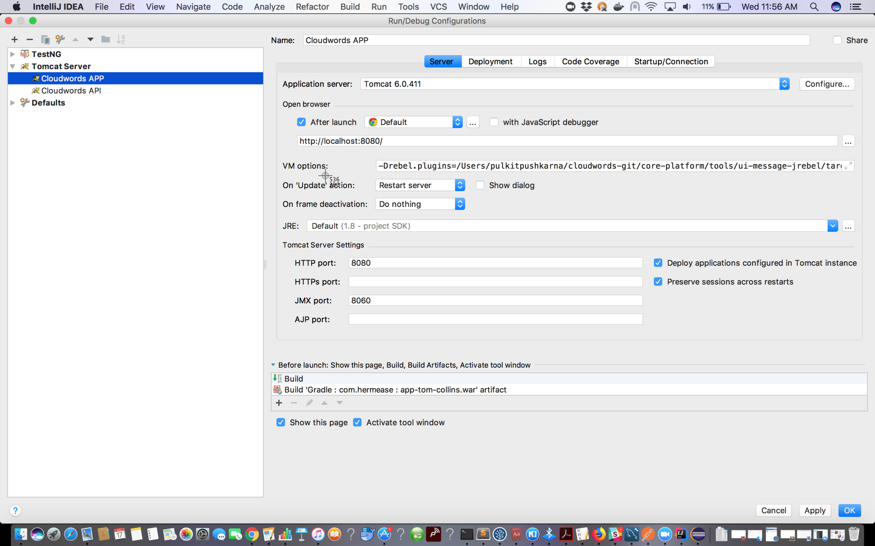This screenshot has width=875, height=546.
Task: Click AJP port input field
Action: tap(495, 319)
